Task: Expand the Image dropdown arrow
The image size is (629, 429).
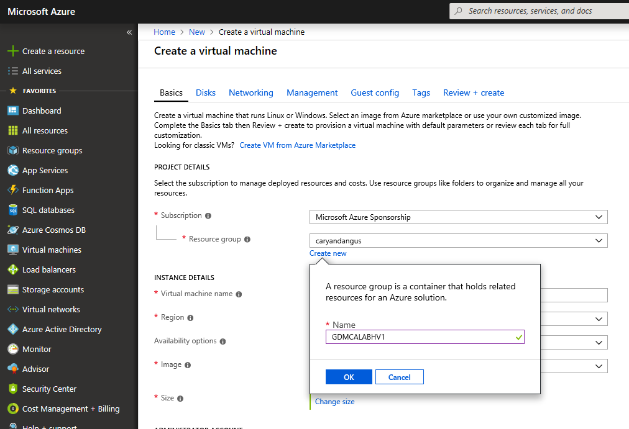Action: pos(599,366)
